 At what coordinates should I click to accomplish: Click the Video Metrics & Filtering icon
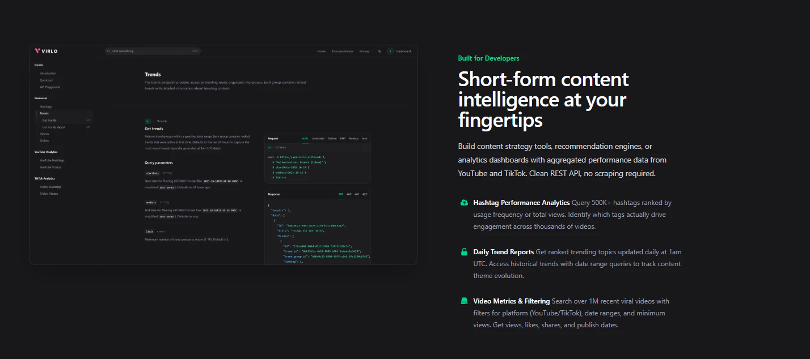464,301
